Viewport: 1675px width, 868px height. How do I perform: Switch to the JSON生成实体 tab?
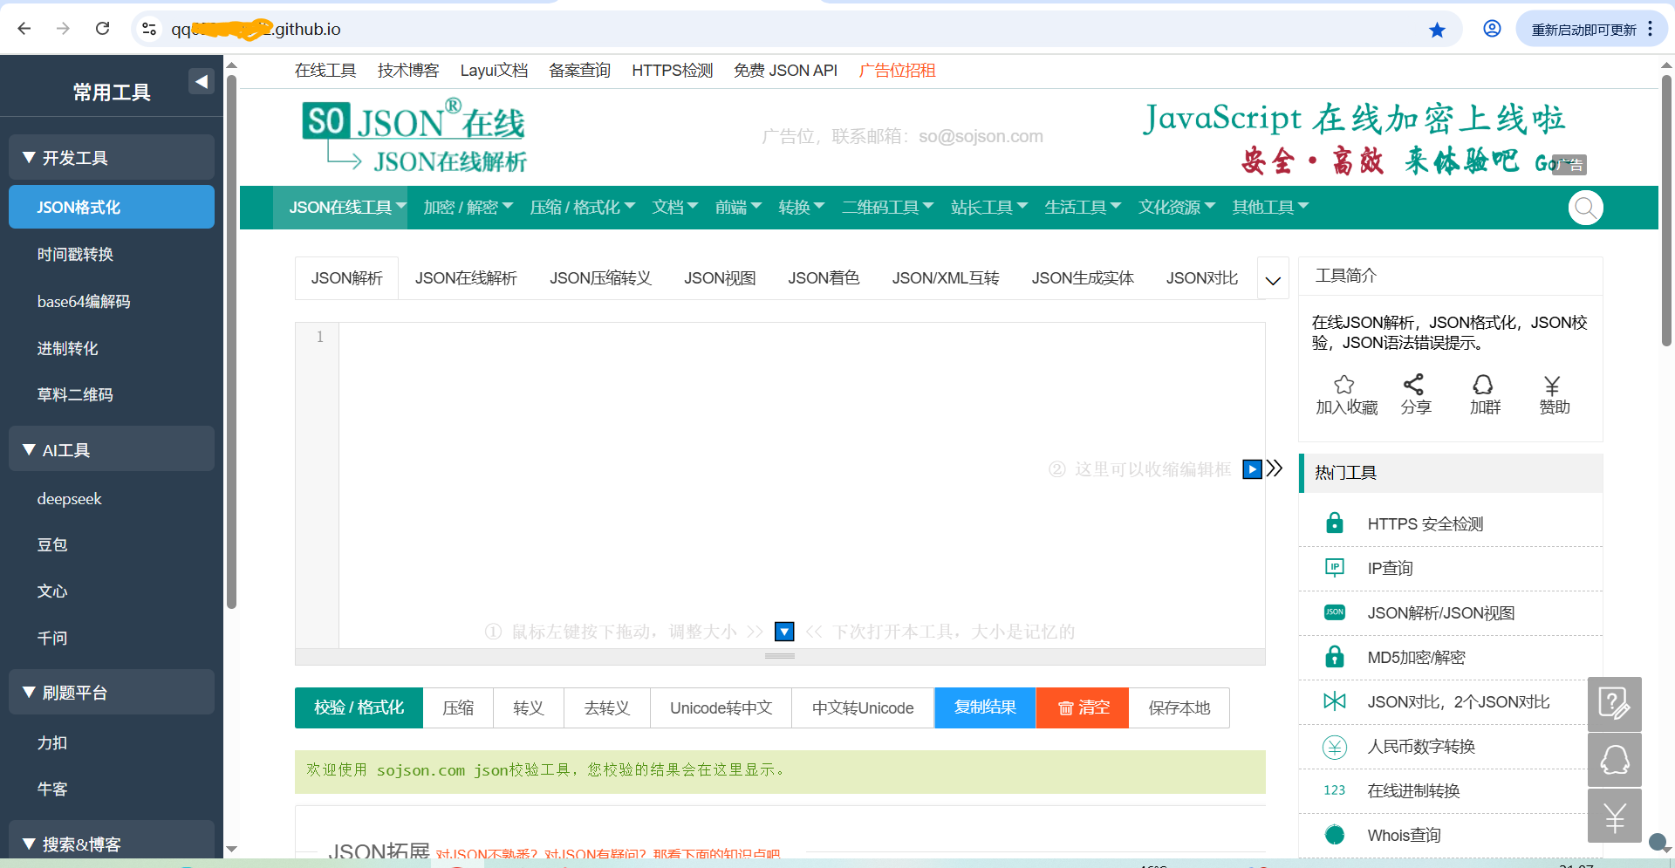pyautogui.click(x=1083, y=278)
